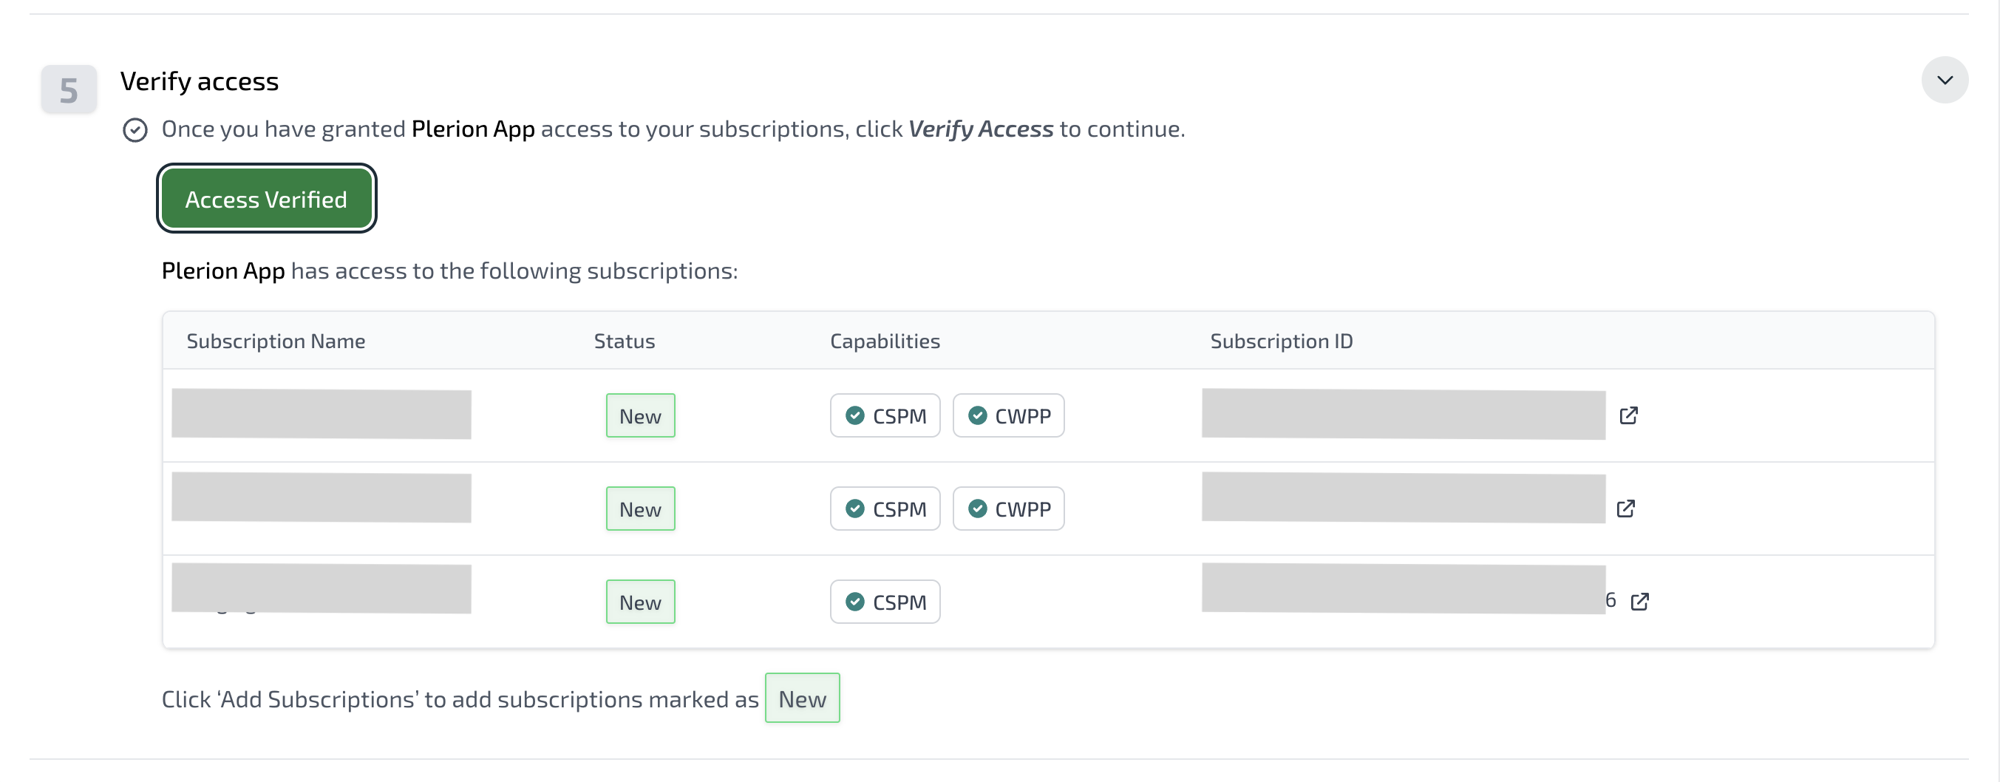Click the New status badge in second row

tap(640, 509)
